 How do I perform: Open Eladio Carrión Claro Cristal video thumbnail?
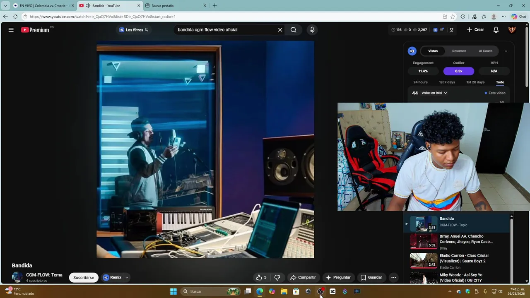[x=423, y=260]
